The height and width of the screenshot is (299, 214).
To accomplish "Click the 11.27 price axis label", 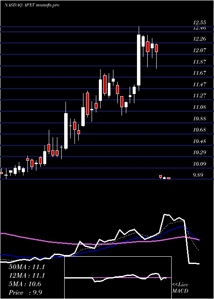I will tap(199, 96).
